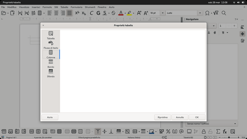Open the Formato menu
247x139 pixels.
click(47, 7)
